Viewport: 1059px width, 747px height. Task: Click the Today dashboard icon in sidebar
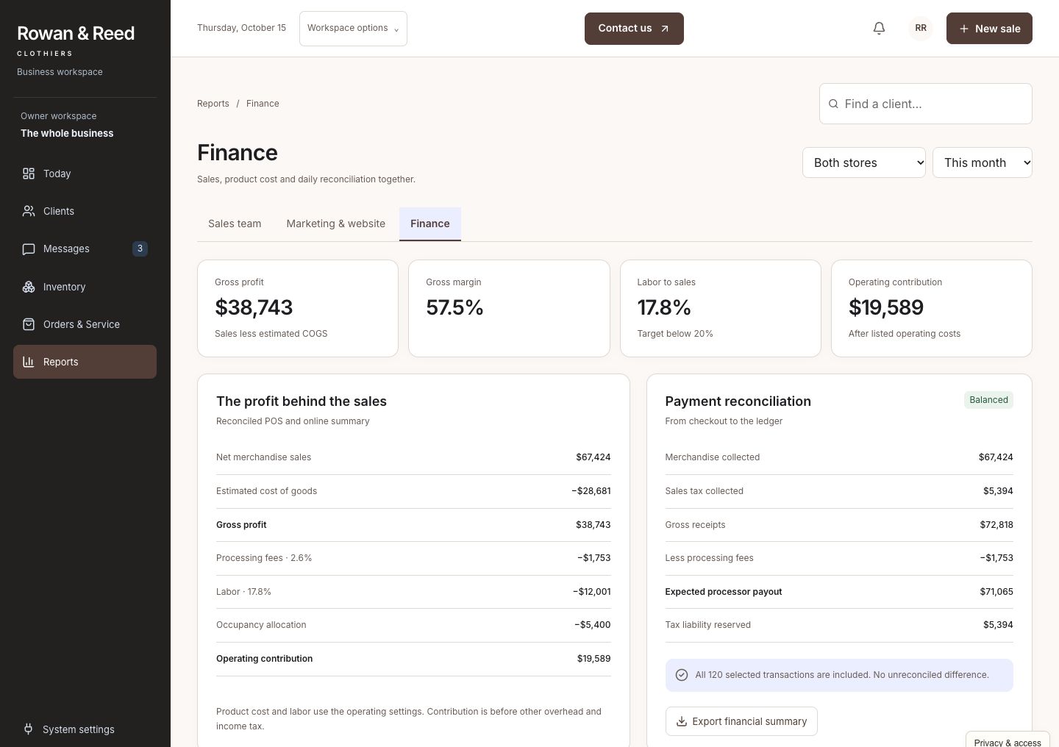29,174
